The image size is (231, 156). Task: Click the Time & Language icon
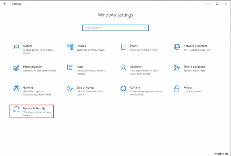177,68
